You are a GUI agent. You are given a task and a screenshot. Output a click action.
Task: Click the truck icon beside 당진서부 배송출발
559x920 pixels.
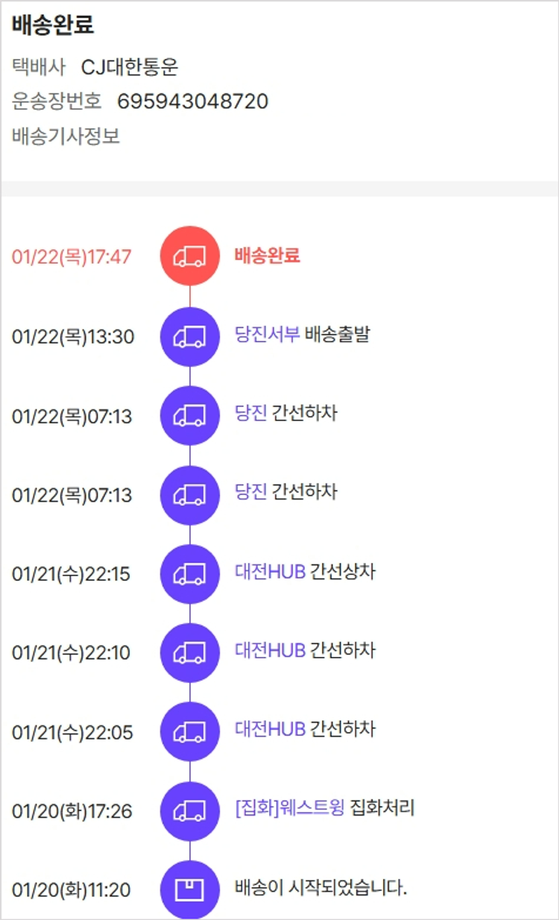pos(189,336)
